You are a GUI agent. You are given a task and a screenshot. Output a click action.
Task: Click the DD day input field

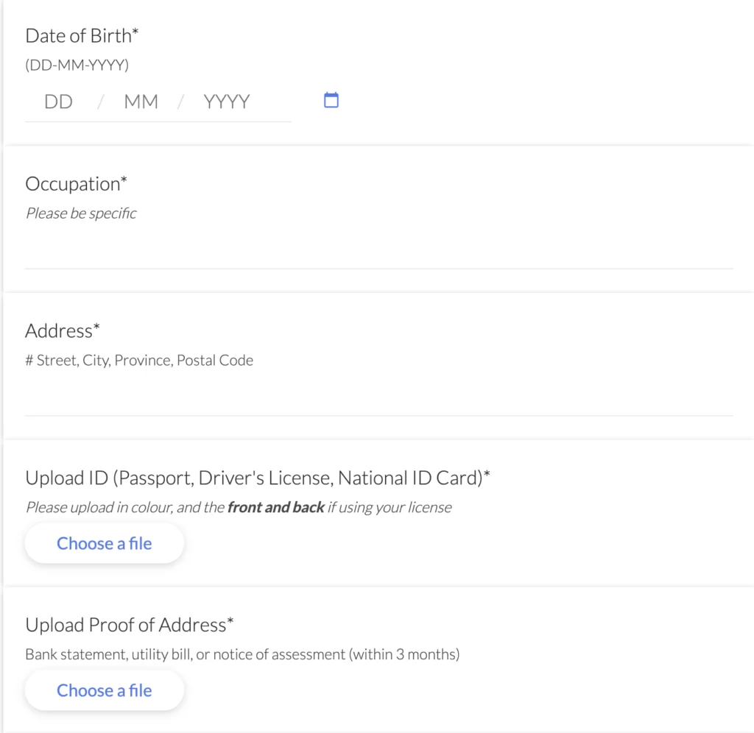58,102
